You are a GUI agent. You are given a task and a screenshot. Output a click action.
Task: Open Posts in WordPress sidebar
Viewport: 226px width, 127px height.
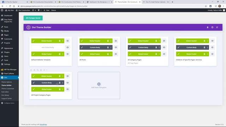(6, 27)
